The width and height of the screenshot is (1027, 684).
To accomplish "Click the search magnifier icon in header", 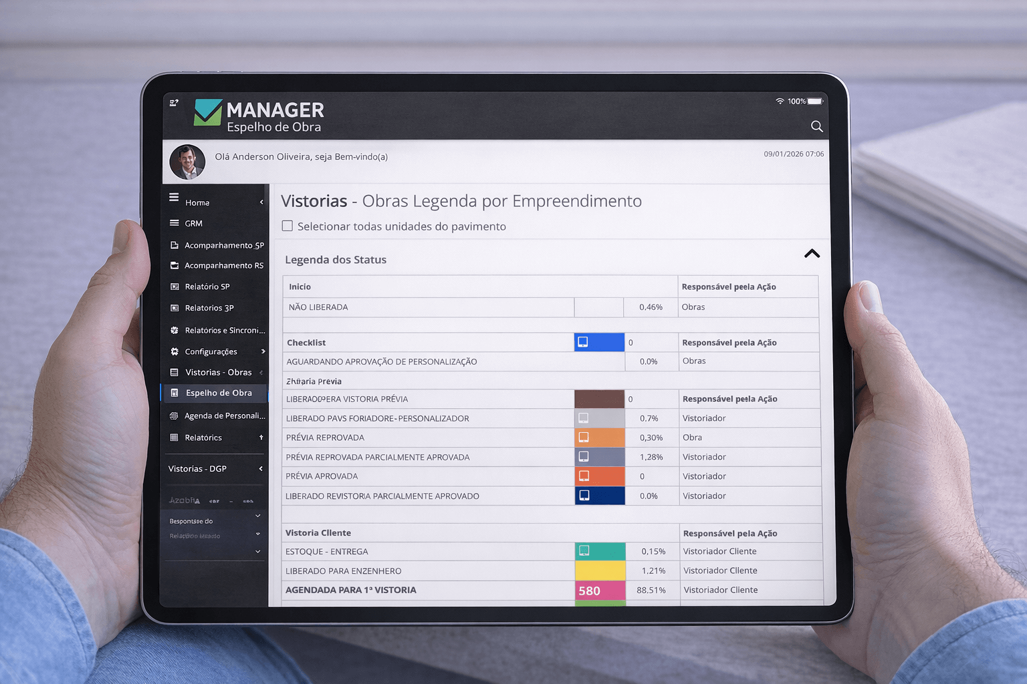I will pos(816,126).
